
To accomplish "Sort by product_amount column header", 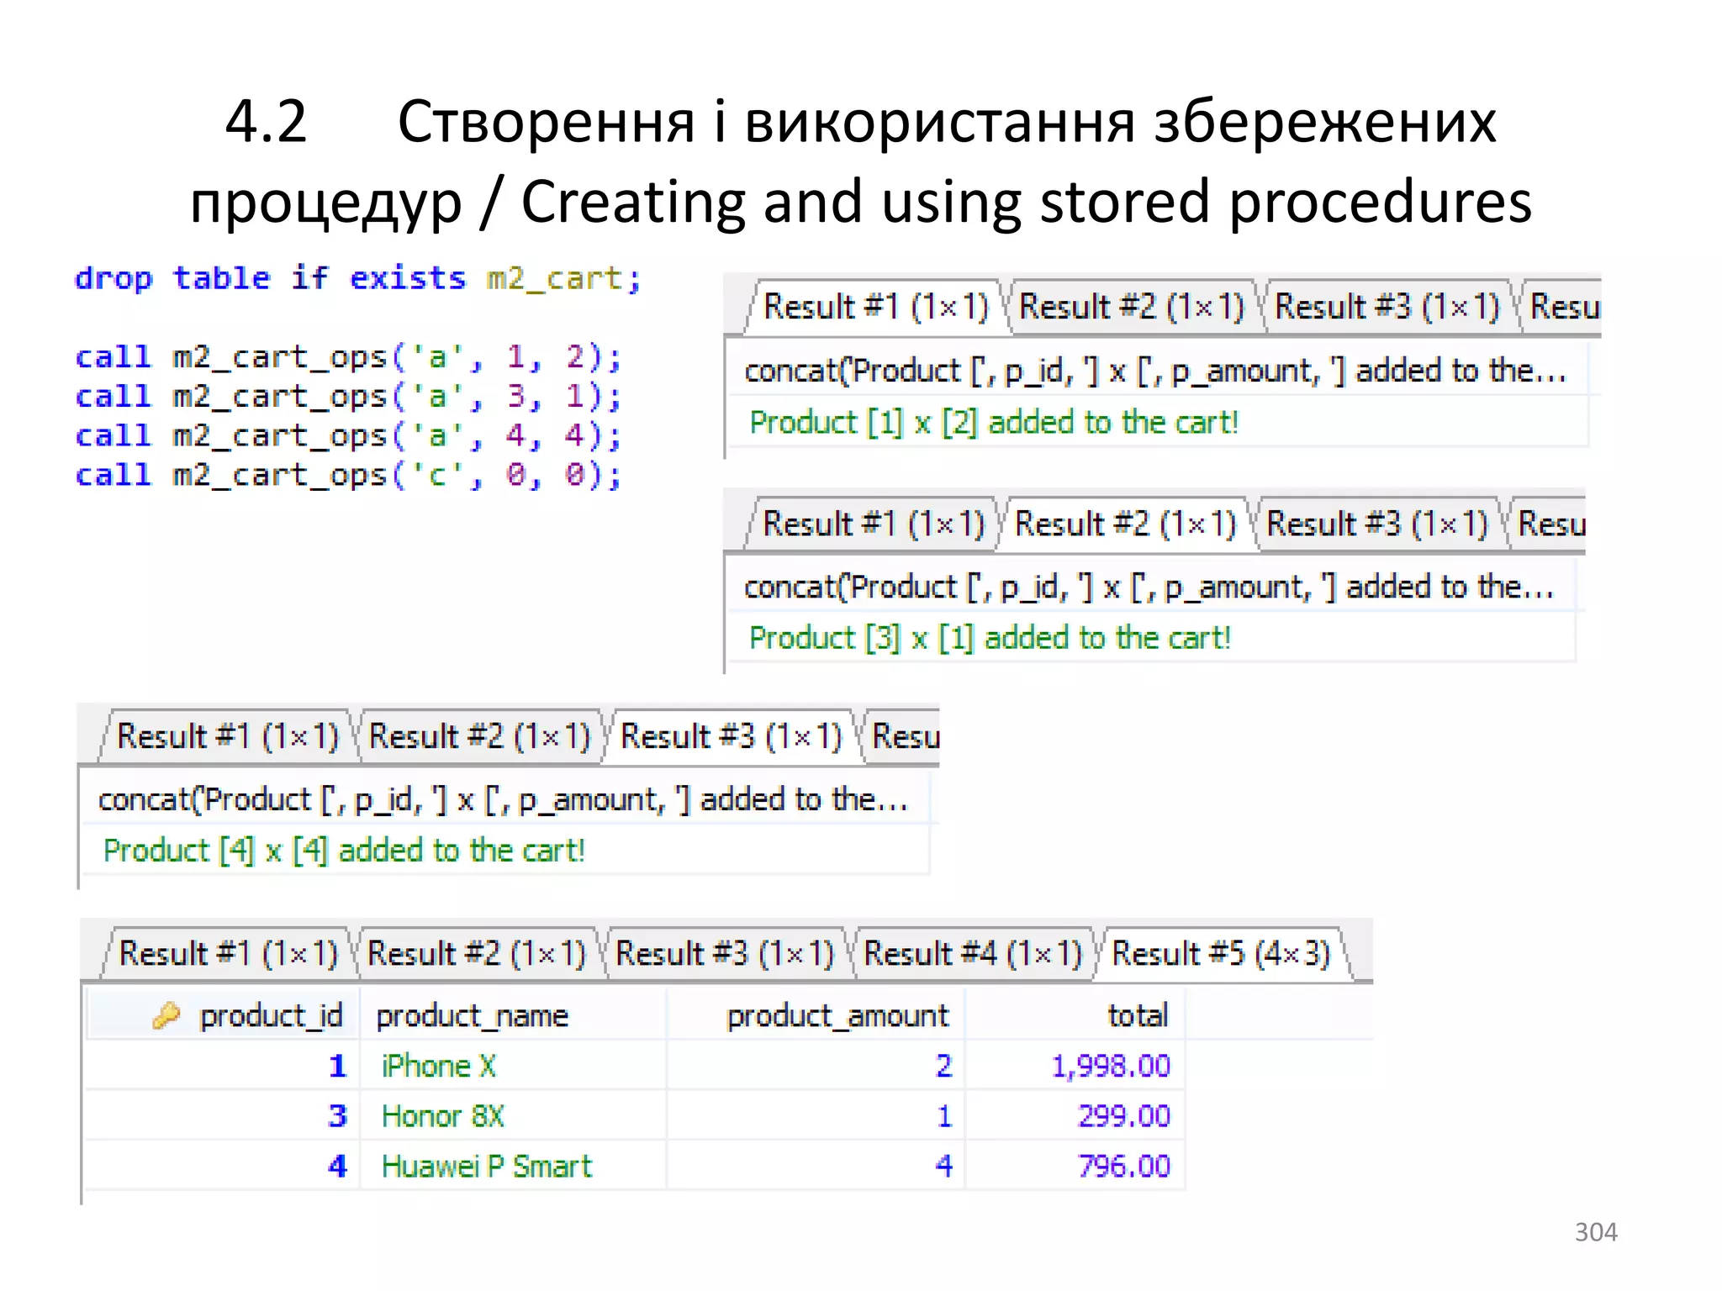I will pyautogui.click(x=816, y=1015).
